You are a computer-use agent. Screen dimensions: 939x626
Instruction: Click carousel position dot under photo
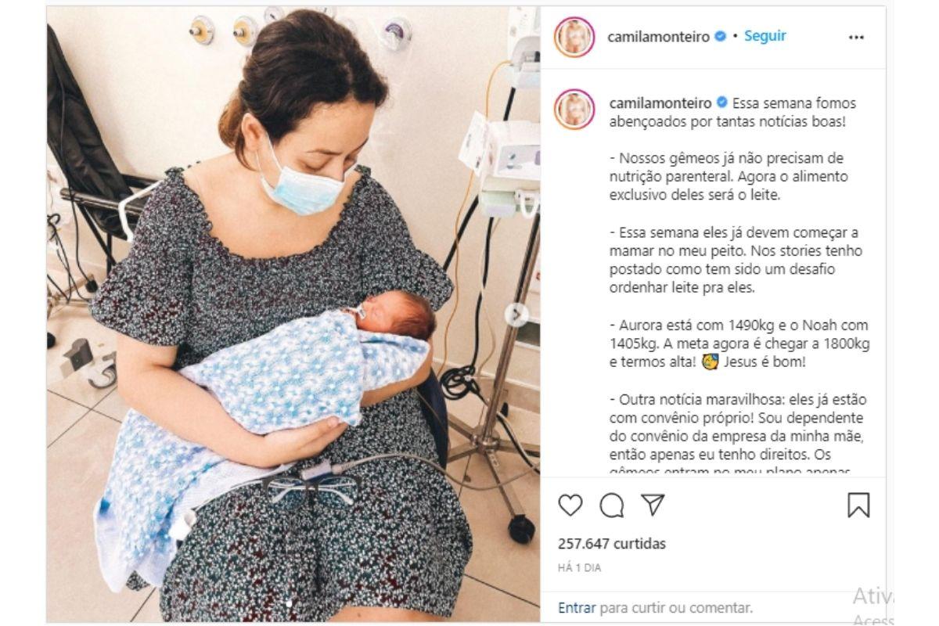tap(290, 603)
